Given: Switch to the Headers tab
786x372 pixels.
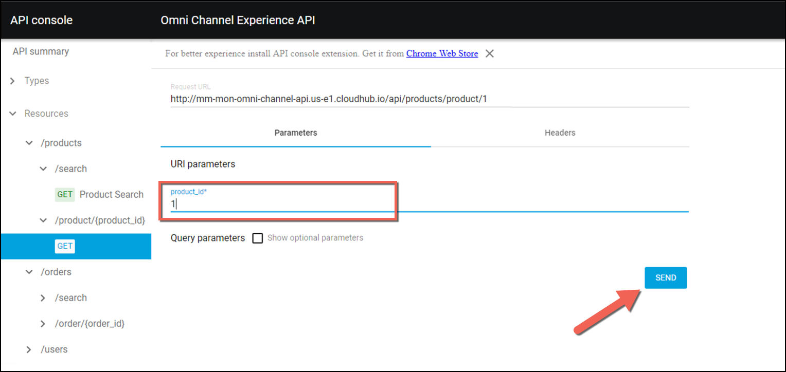Looking at the screenshot, I should (560, 133).
